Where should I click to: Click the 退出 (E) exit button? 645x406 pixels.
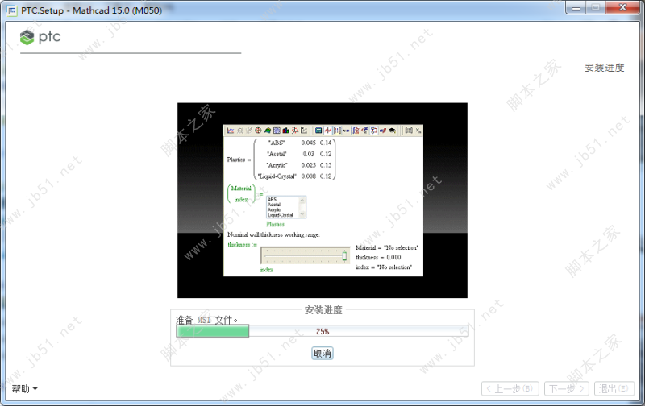(x=614, y=388)
